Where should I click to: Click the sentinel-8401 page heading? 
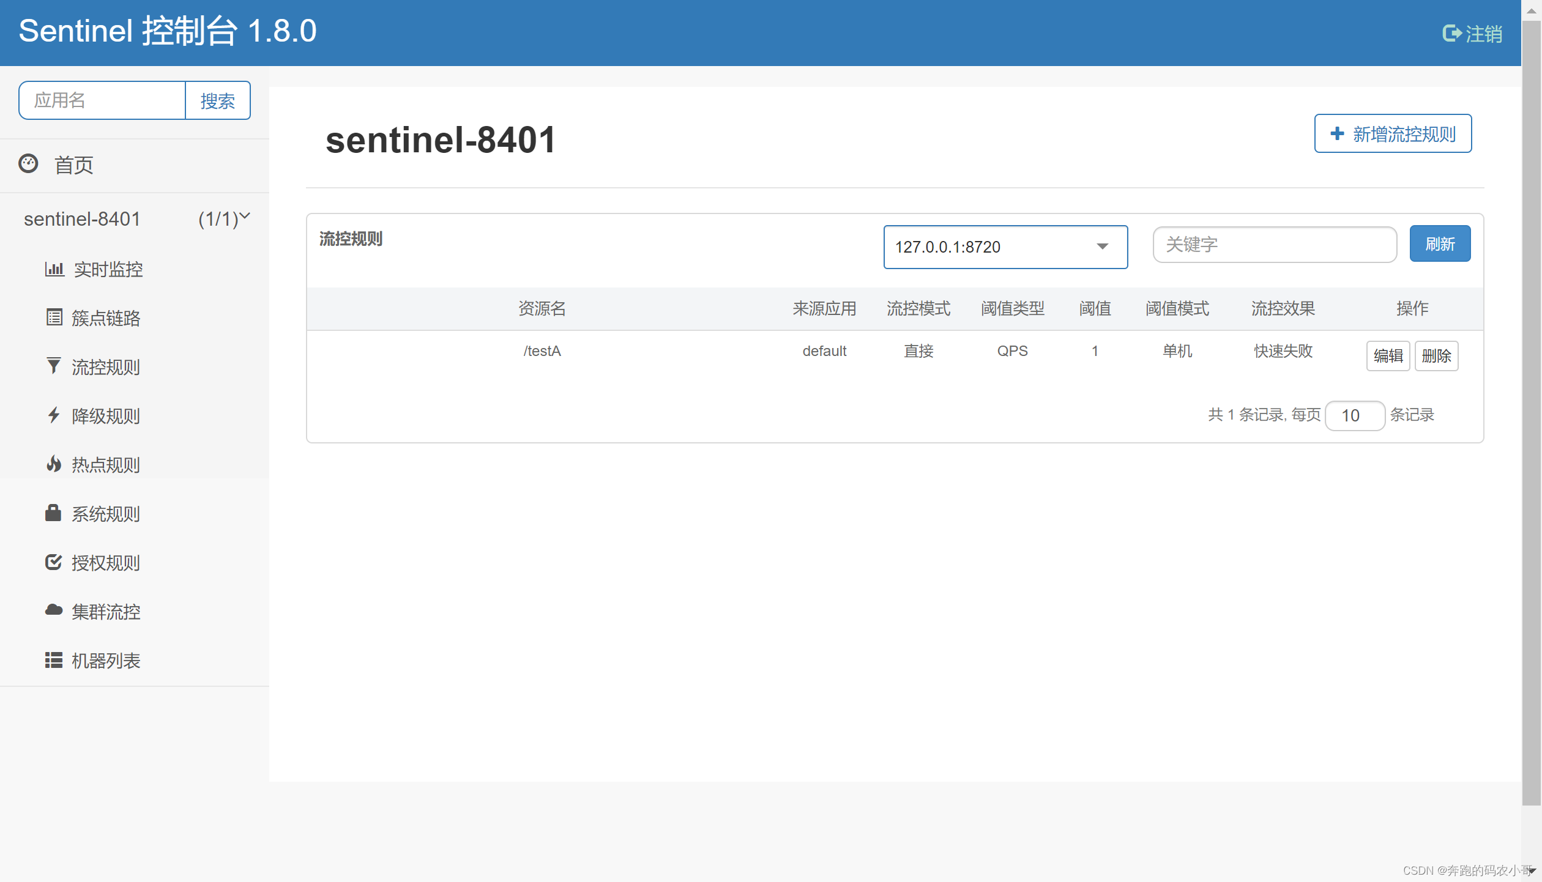(441, 139)
